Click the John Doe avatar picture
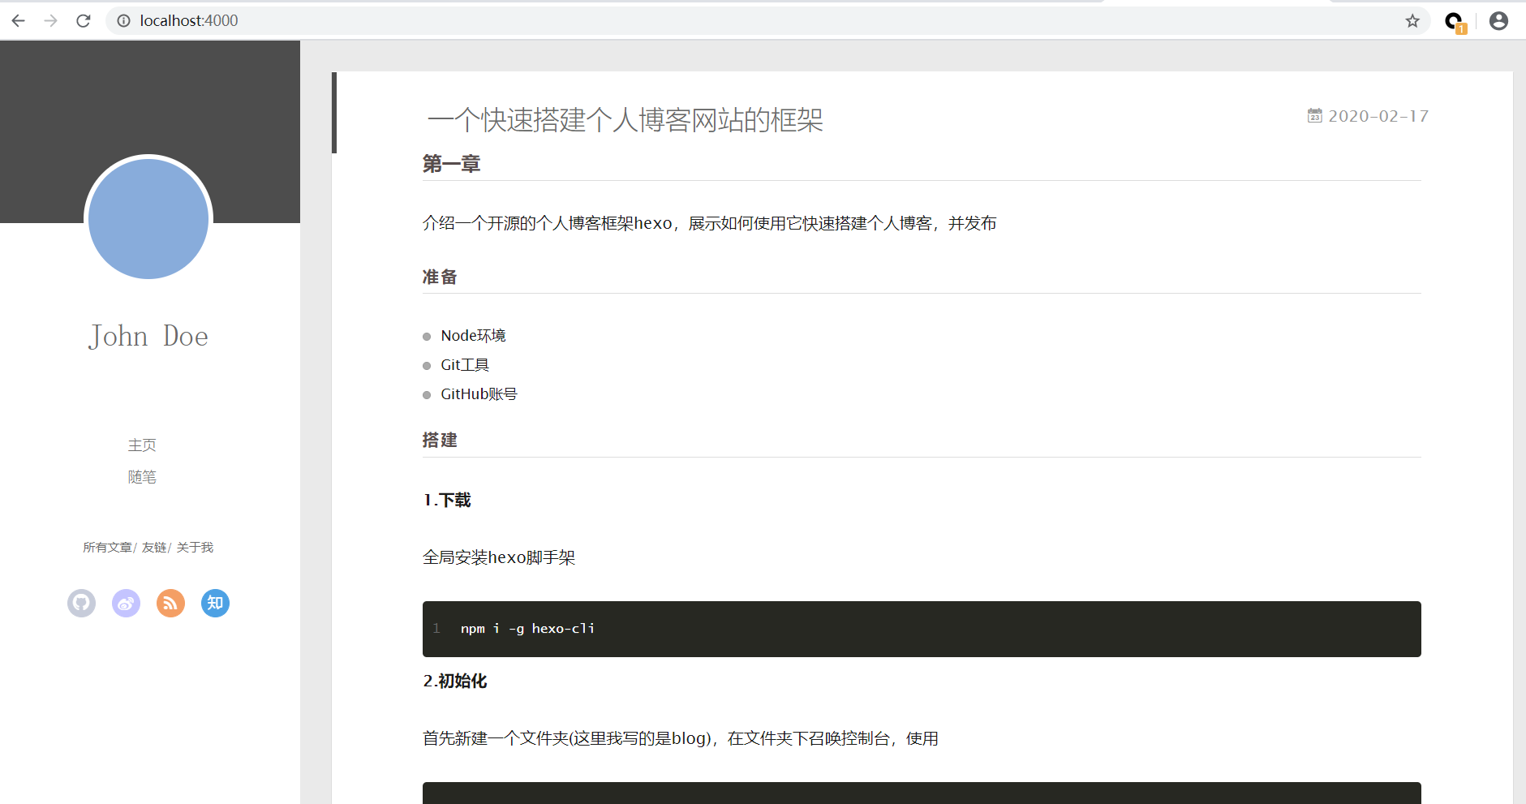This screenshot has height=804, width=1526. pyautogui.click(x=148, y=219)
